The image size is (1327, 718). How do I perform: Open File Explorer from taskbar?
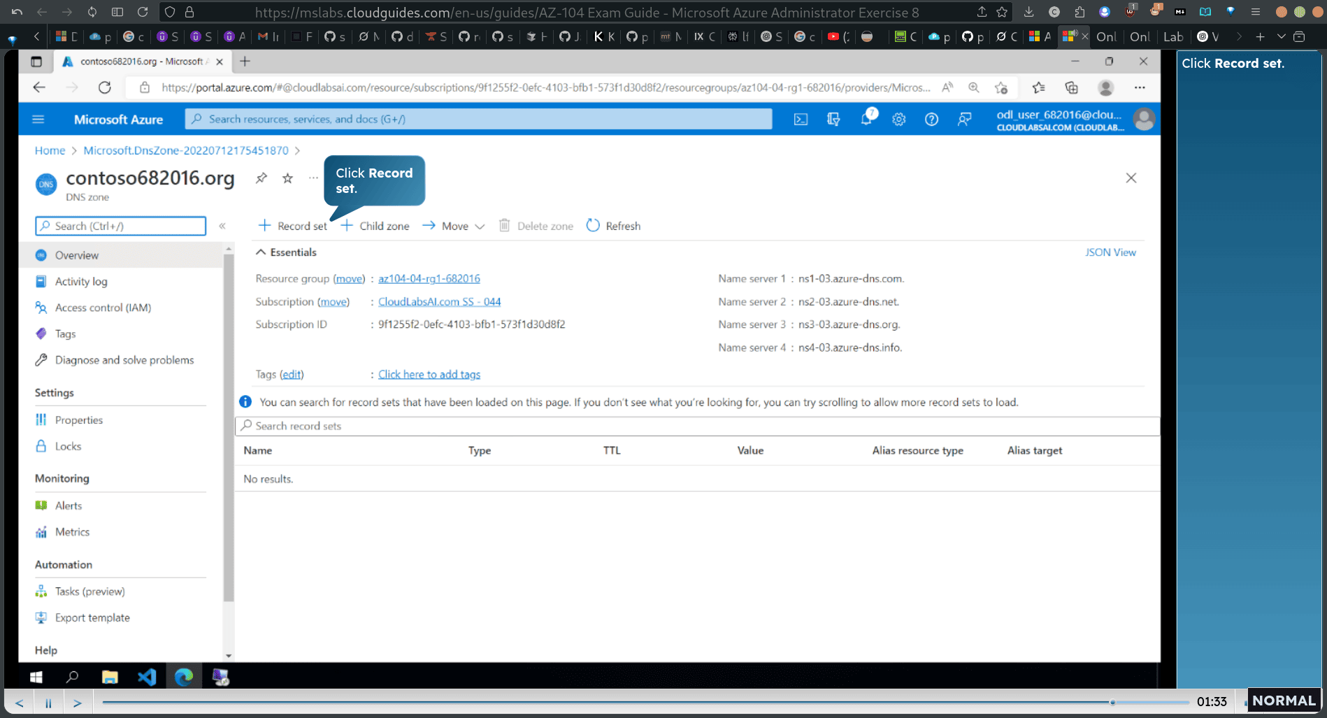(110, 677)
